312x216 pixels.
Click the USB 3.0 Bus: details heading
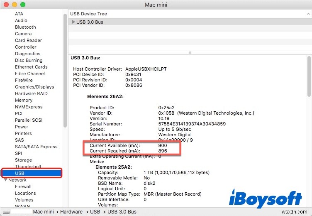[x=85, y=58]
